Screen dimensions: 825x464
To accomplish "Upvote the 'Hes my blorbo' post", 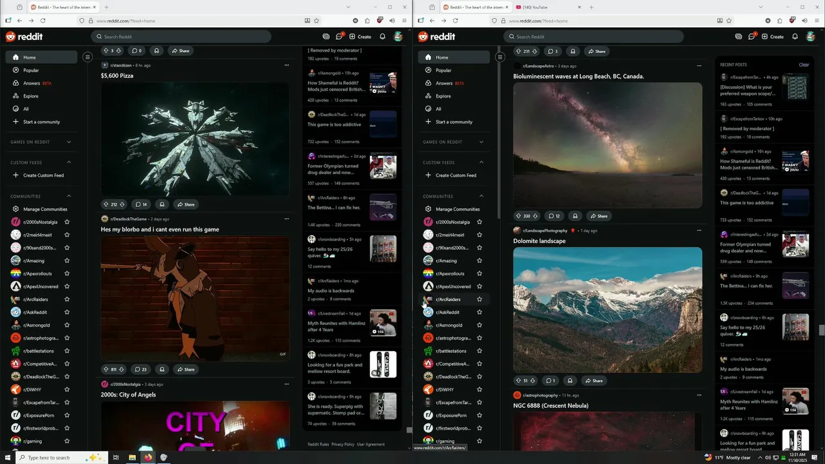I will pos(106,369).
